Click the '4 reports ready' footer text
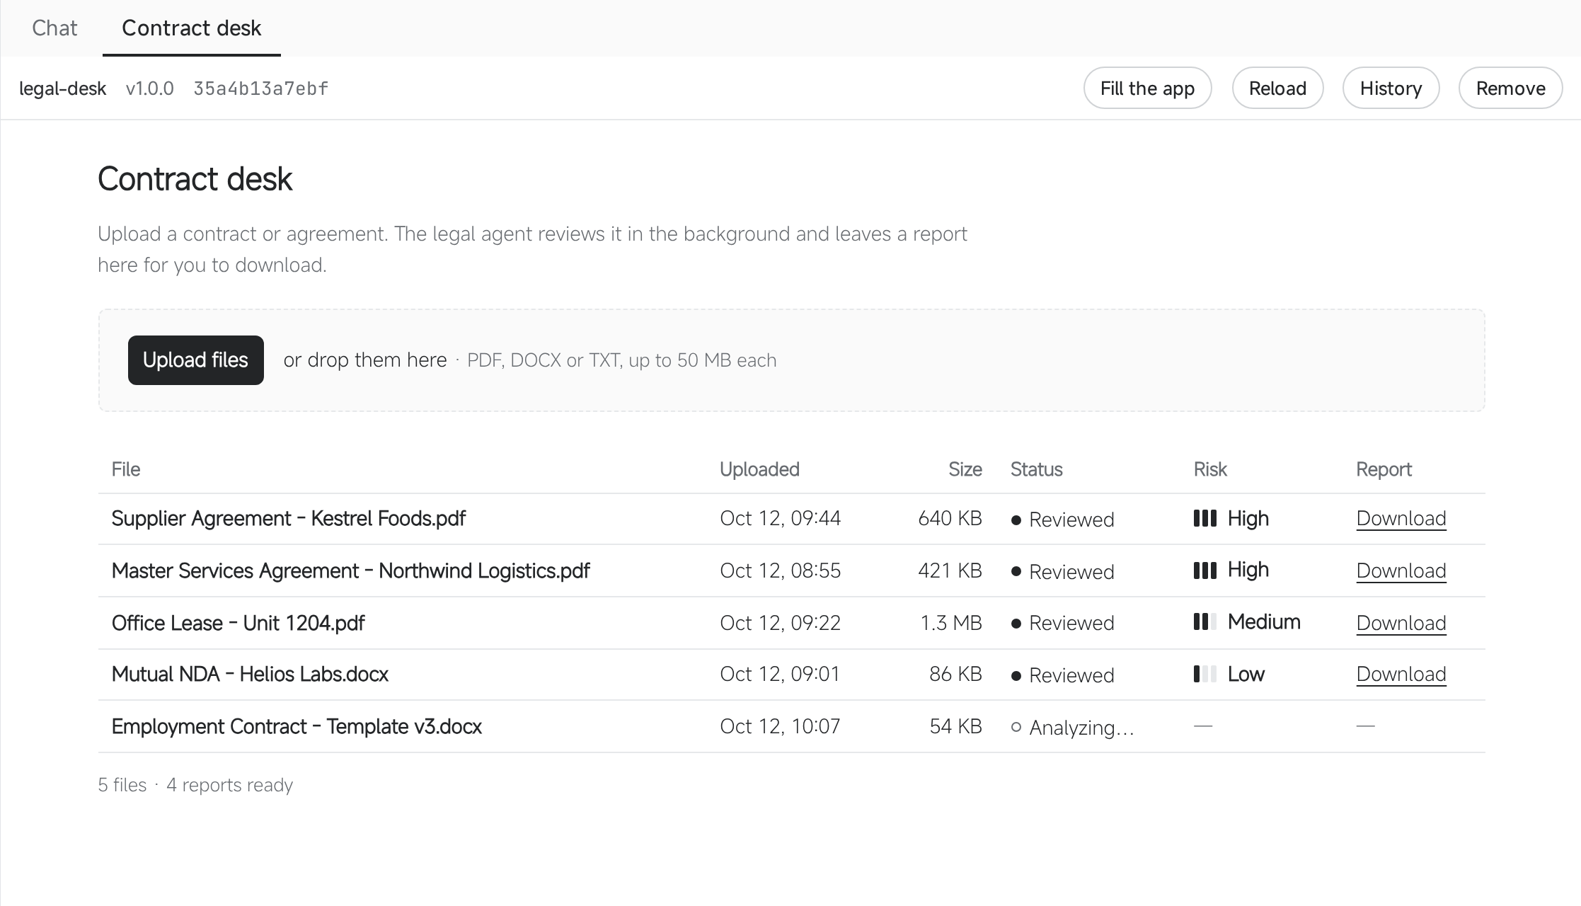The height and width of the screenshot is (906, 1581). [x=229, y=785]
